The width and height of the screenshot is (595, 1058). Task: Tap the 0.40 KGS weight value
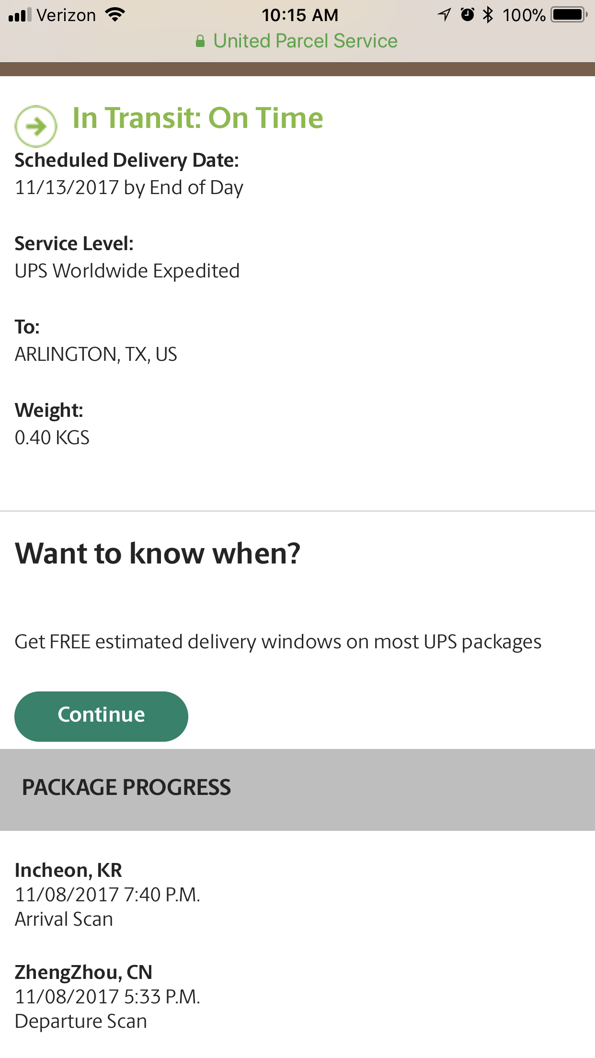tap(52, 438)
